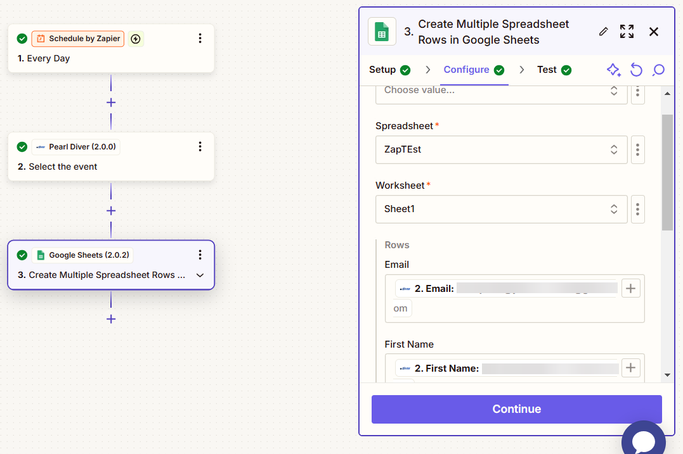This screenshot has width=683, height=454.
Task: Click the panel's vertical scrollbar thumb
Action: click(x=667, y=172)
